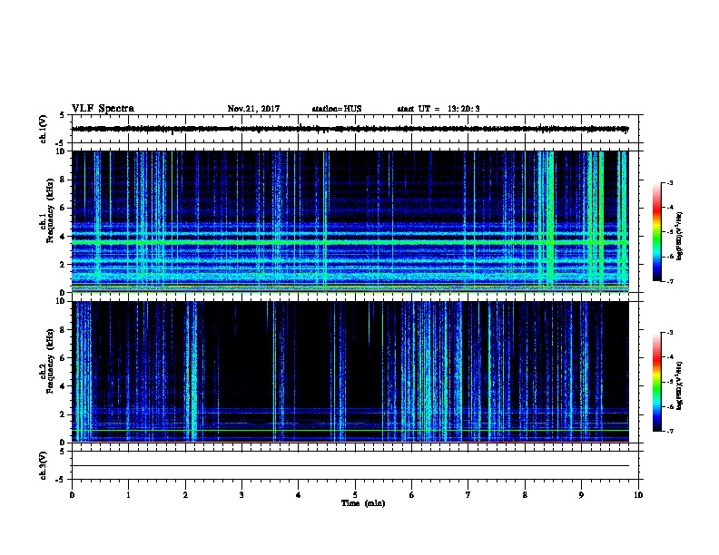Click time axis tick label "3"
The width and height of the screenshot is (719, 555).
(241, 494)
